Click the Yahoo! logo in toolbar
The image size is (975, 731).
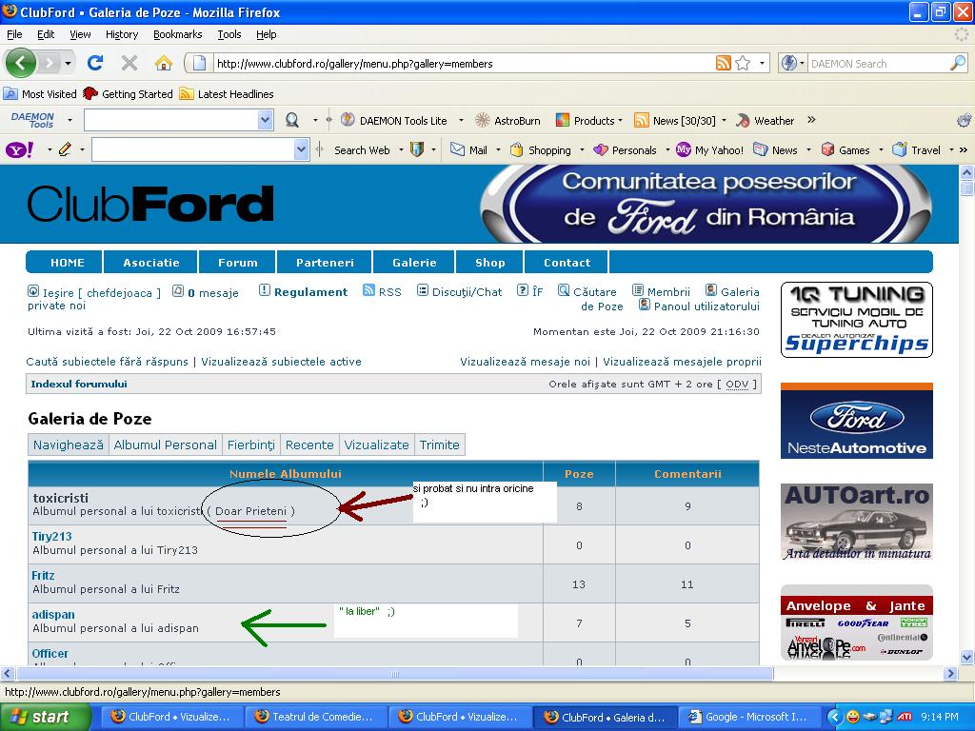click(19, 149)
